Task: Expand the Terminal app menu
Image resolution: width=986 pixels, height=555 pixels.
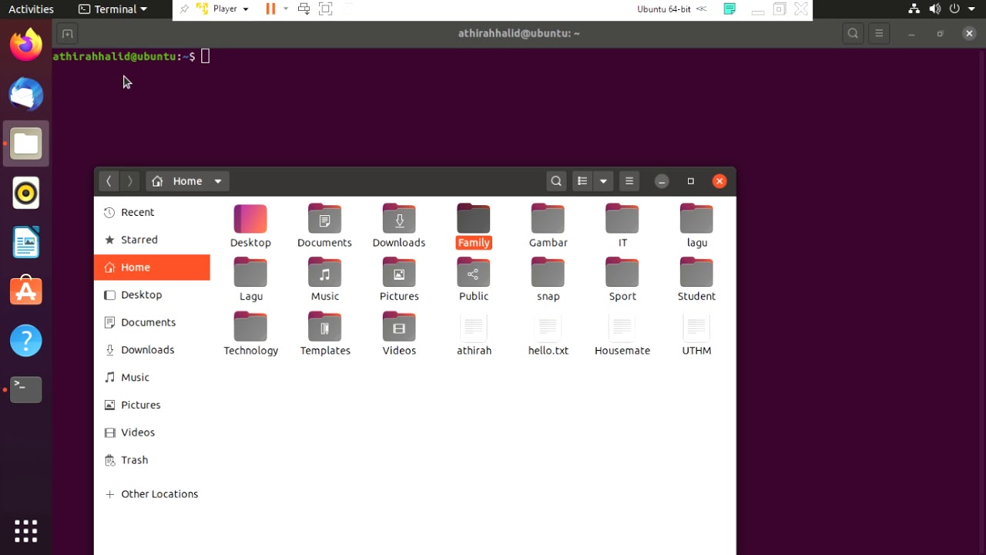Action: click(x=113, y=9)
